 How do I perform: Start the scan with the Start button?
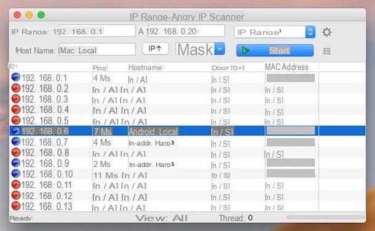coord(275,50)
